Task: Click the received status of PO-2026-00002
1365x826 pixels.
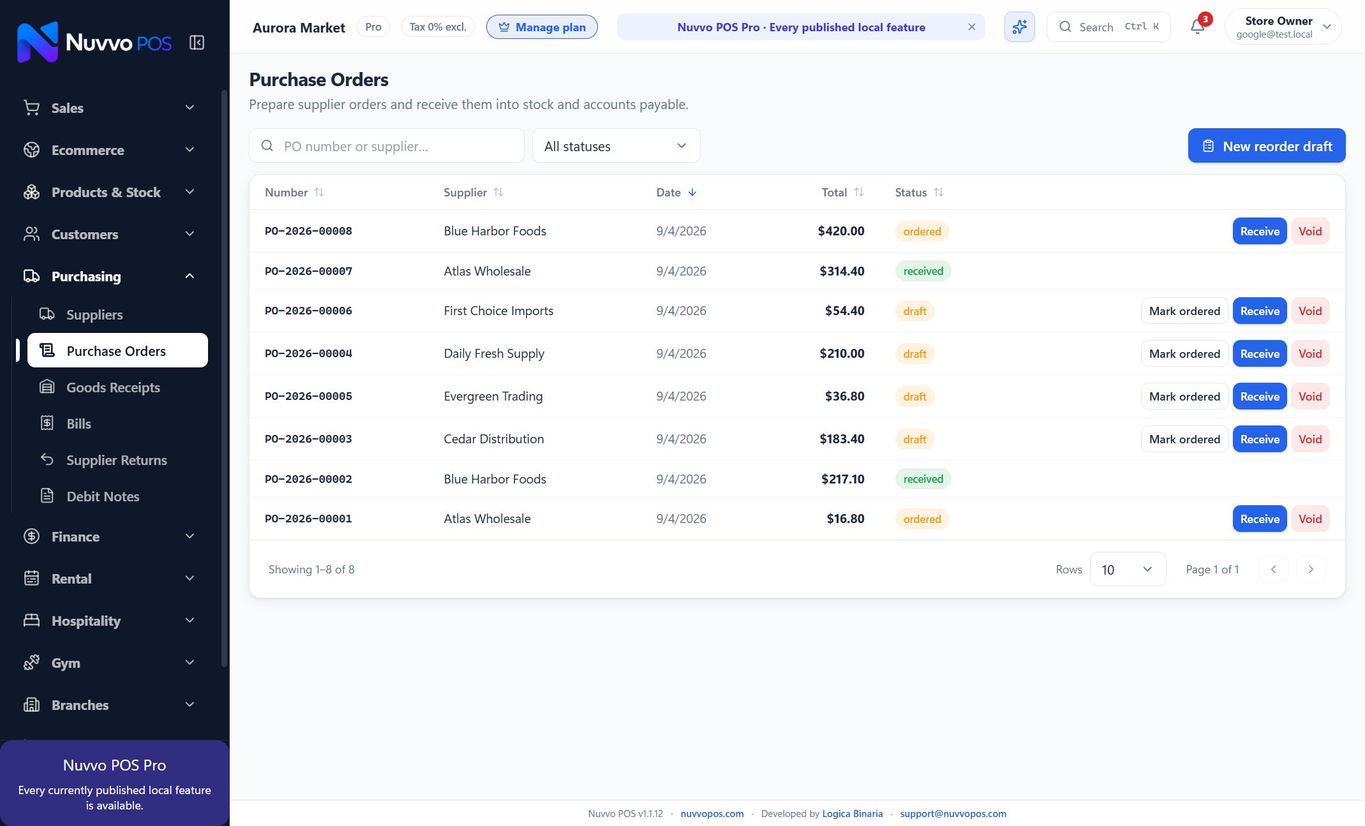Action: click(923, 478)
